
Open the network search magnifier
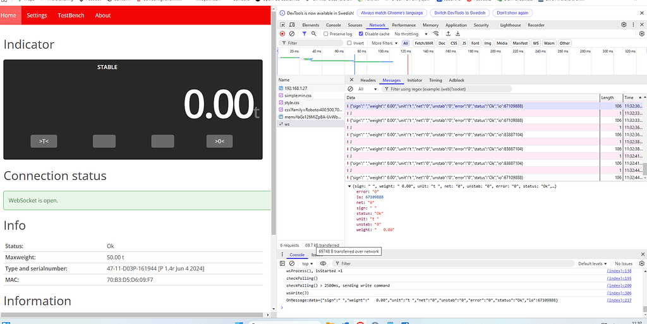(314, 34)
